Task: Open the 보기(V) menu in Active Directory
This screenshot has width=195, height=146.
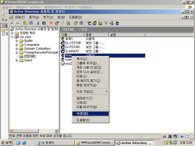Action: [x=48, y=17]
